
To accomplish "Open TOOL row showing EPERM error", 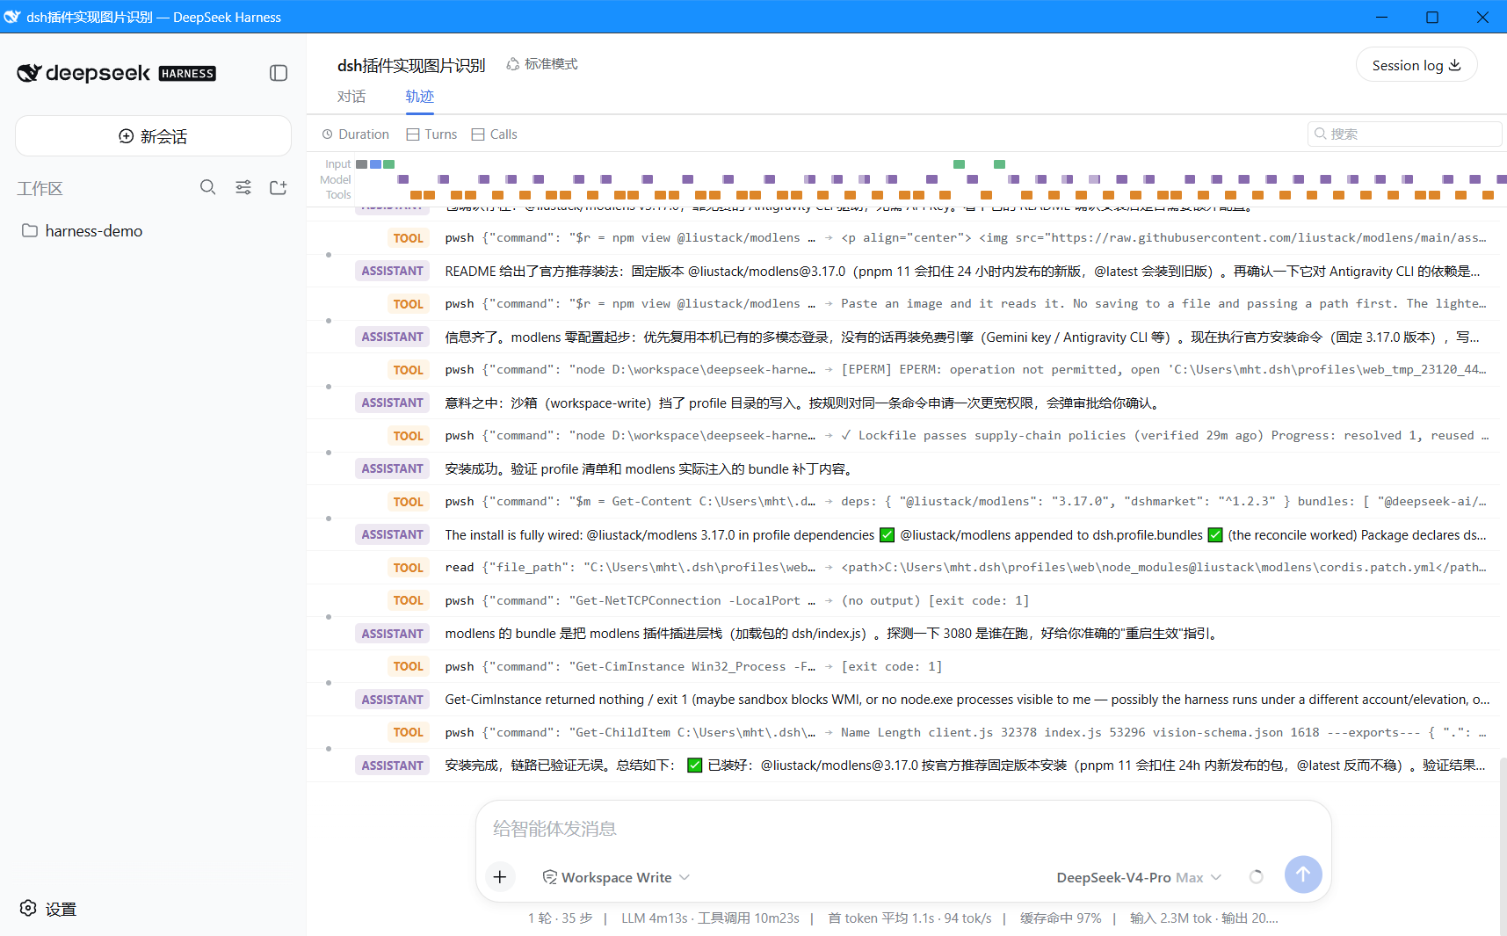I will tap(902, 370).
